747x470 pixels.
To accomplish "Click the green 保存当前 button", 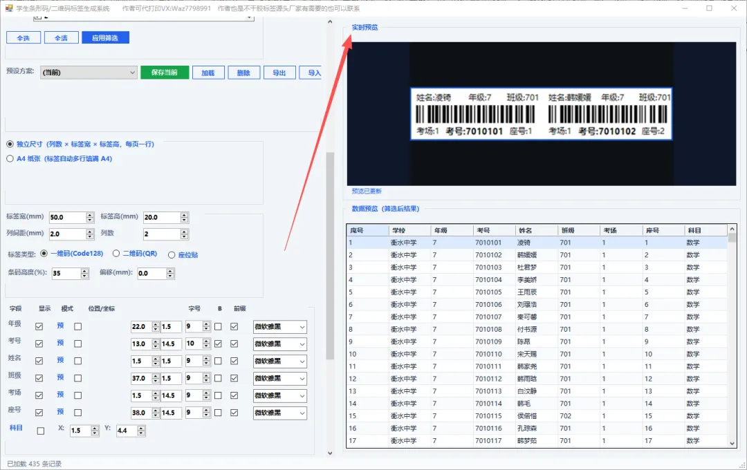I will click(x=165, y=73).
